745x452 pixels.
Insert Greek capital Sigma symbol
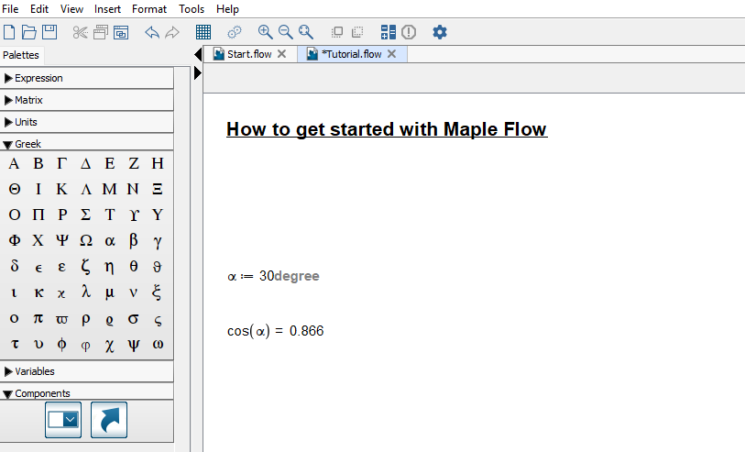click(85, 215)
